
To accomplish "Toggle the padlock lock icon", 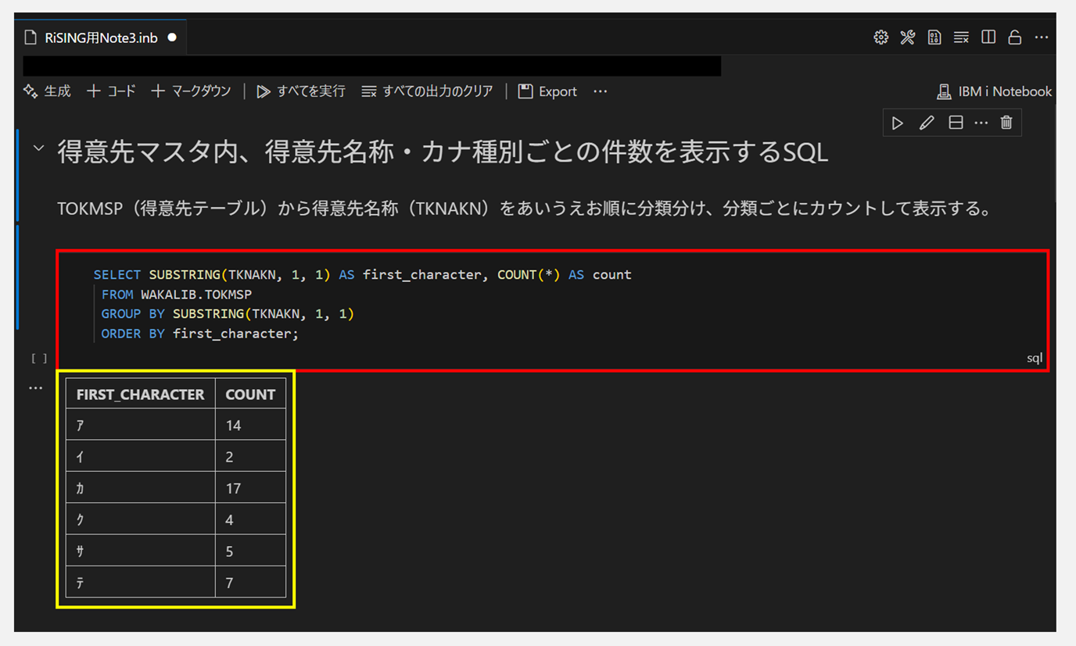I will [x=1015, y=37].
